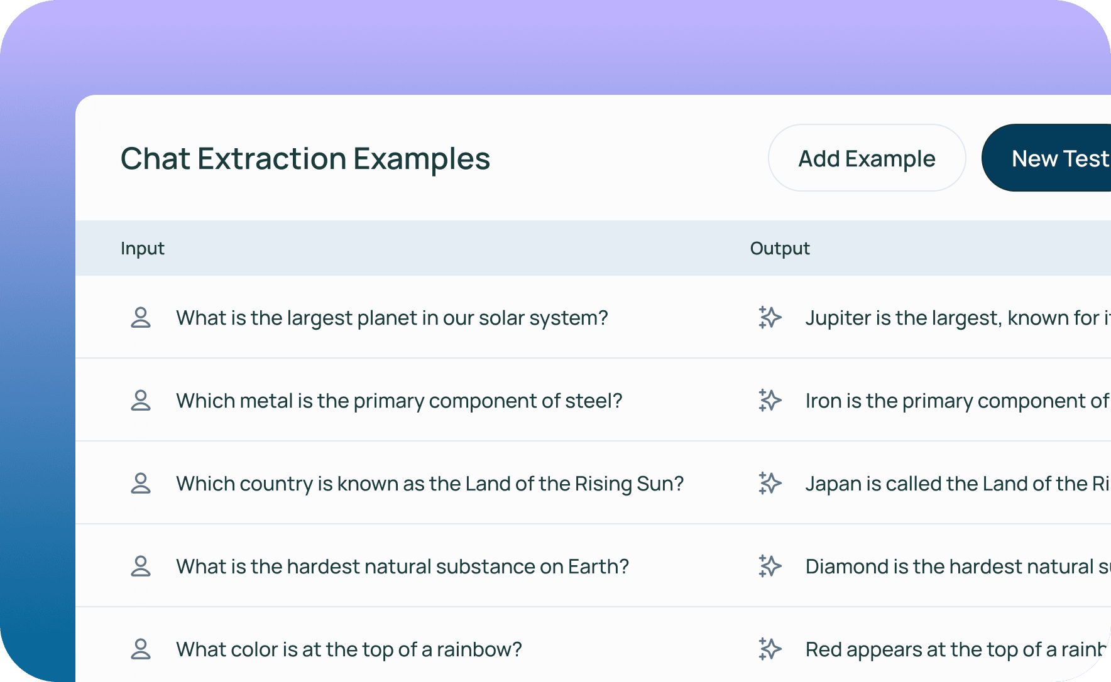
Task: Click the user icon beside the rainbow question
Action: (141, 649)
